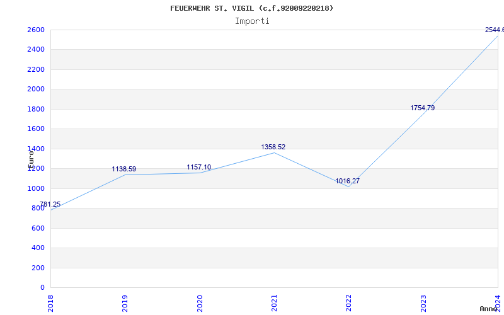Click the 1016.27 data label
Viewport: 504px width, 315px height.
pos(348,181)
